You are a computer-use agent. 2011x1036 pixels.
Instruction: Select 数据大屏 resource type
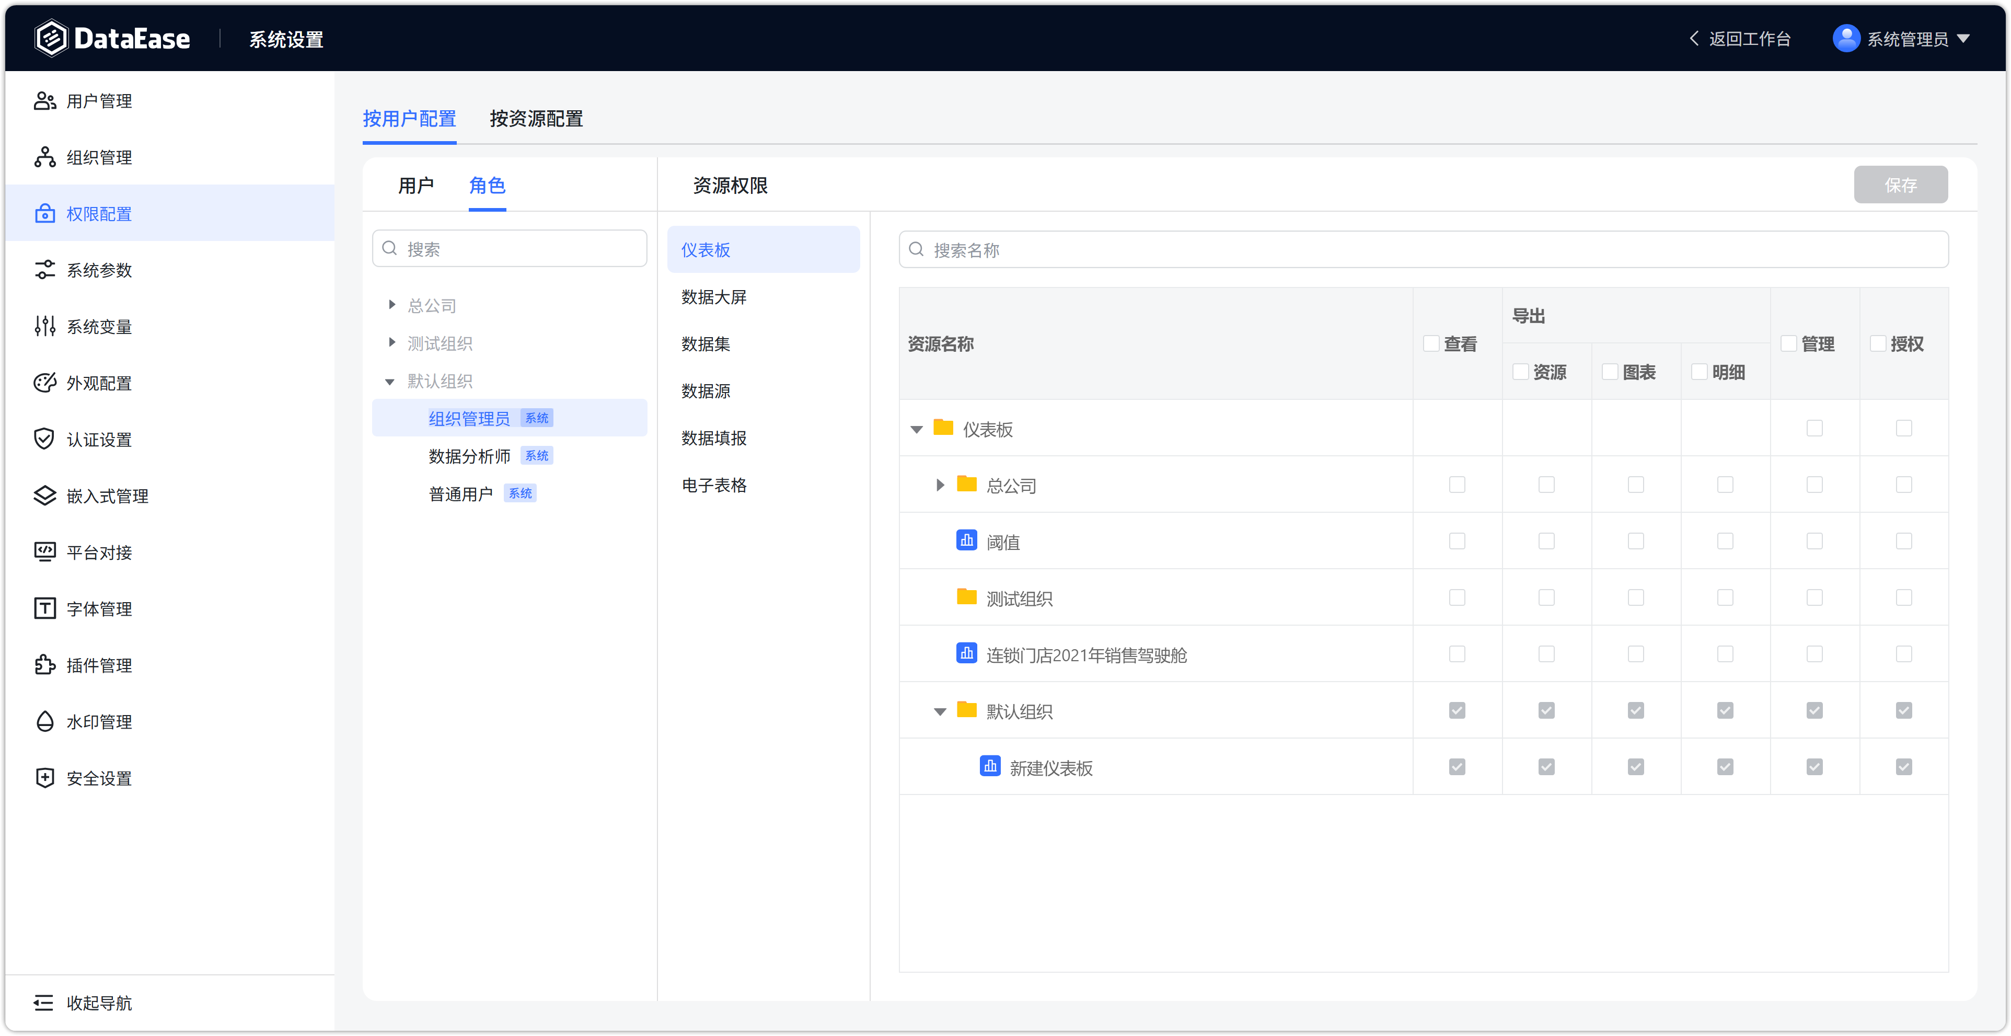[x=762, y=297]
